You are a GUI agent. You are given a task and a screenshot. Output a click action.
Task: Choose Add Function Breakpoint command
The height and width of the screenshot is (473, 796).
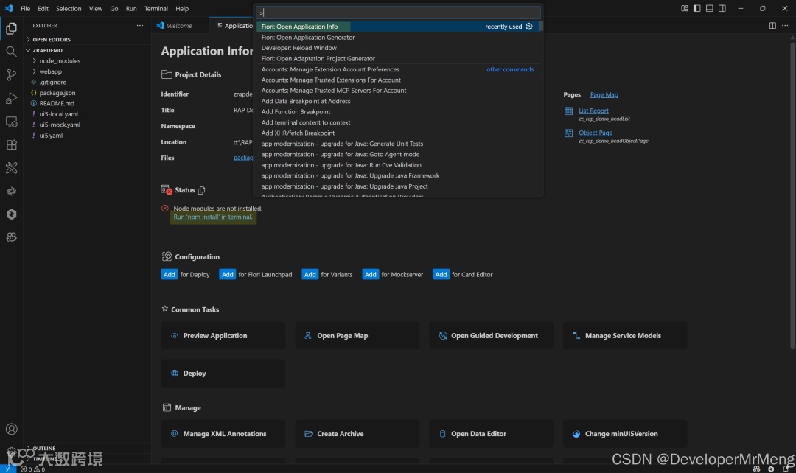397,112
